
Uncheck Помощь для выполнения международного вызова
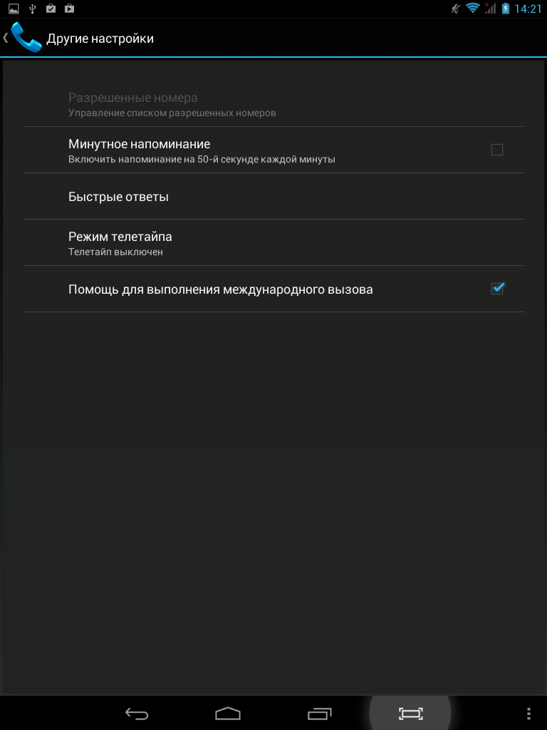(497, 289)
